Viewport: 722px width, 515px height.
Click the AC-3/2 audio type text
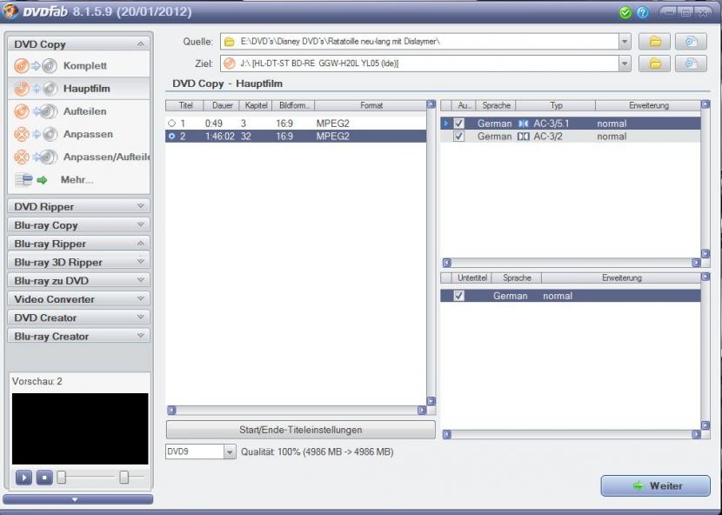pyautogui.click(x=548, y=137)
